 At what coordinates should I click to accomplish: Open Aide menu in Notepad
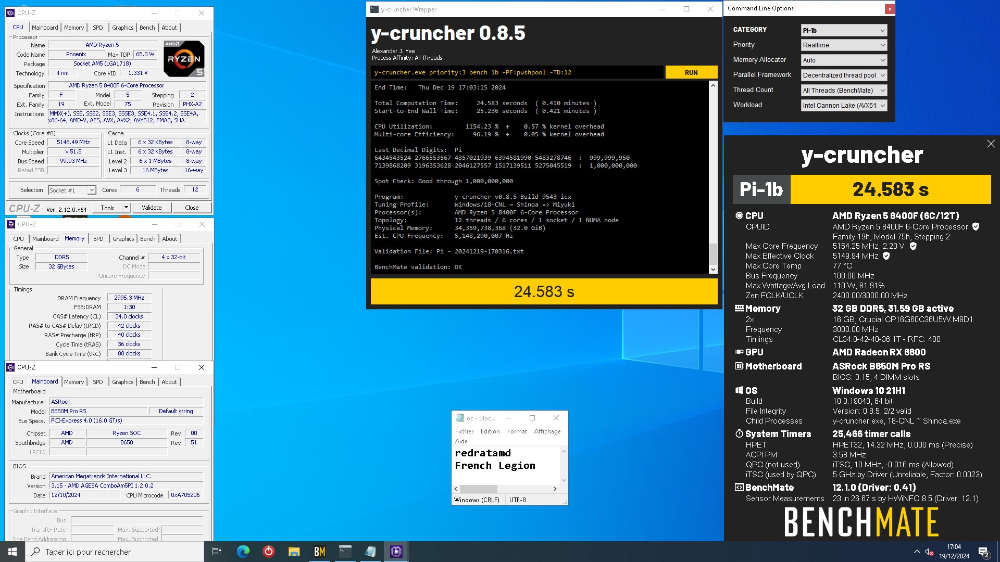click(x=461, y=441)
